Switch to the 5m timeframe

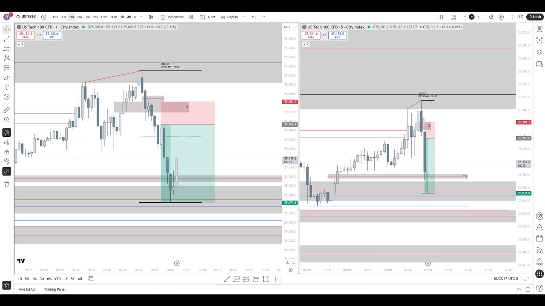tap(95, 17)
